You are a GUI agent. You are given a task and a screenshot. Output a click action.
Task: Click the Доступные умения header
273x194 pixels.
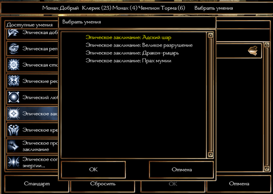click(30, 25)
